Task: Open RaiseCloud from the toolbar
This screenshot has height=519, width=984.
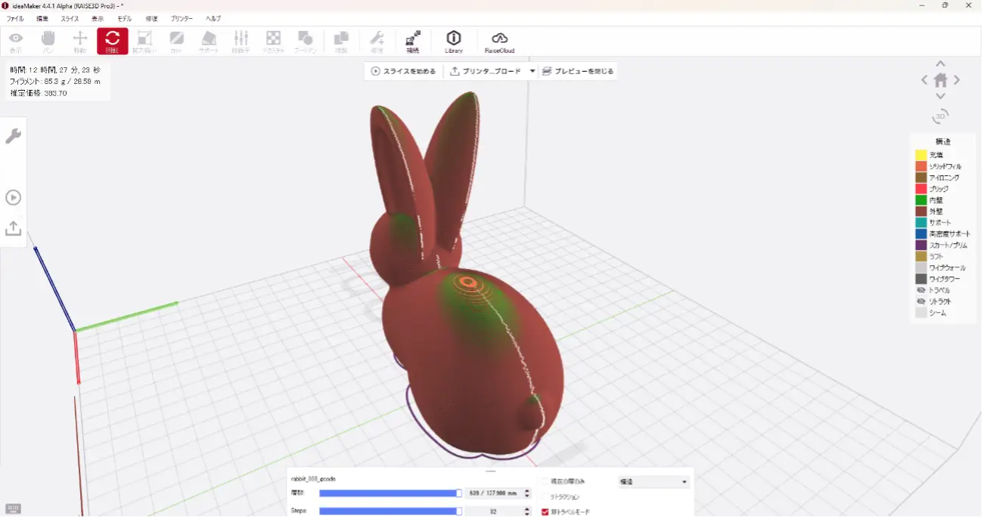Action: click(x=499, y=41)
